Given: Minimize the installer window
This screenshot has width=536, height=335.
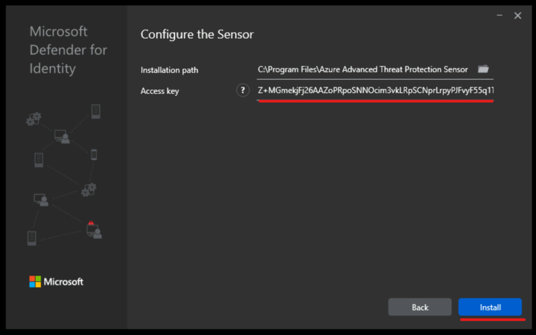Looking at the screenshot, I should pos(500,15).
